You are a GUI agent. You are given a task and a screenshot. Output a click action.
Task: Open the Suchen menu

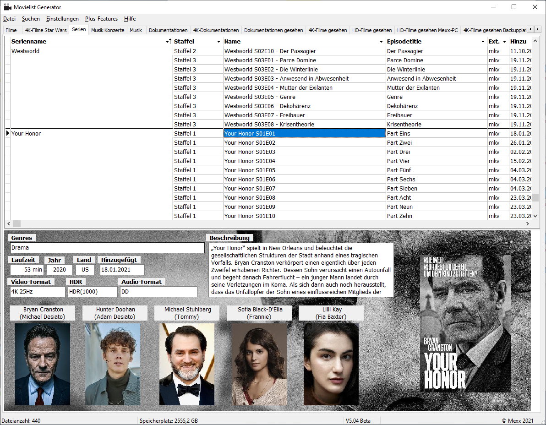(x=31, y=19)
